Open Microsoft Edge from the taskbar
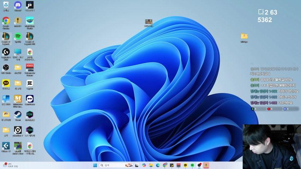Viewport: 301px width, 169px height. 158,165
